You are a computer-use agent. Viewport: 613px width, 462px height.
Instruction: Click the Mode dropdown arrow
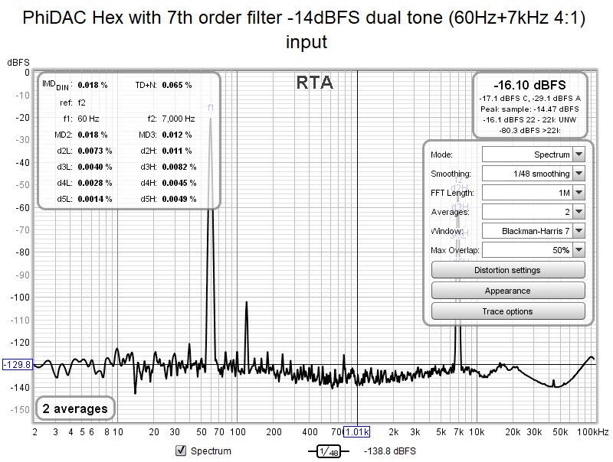pyautogui.click(x=579, y=155)
